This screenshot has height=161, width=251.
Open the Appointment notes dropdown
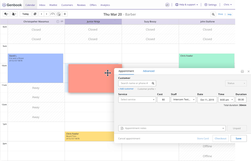click(172, 128)
